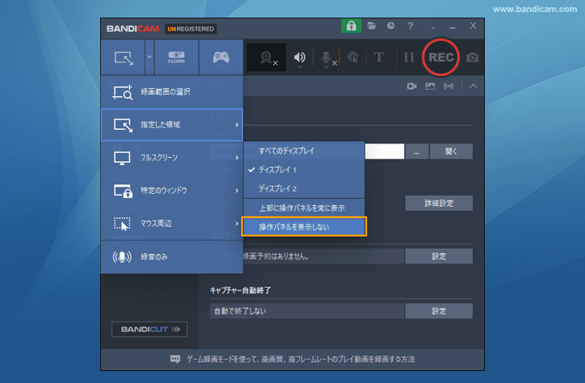Switch to HDMI device recording mode
This screenshot has height=383, width=585.
pyautogui.click(x=176, y=58)
